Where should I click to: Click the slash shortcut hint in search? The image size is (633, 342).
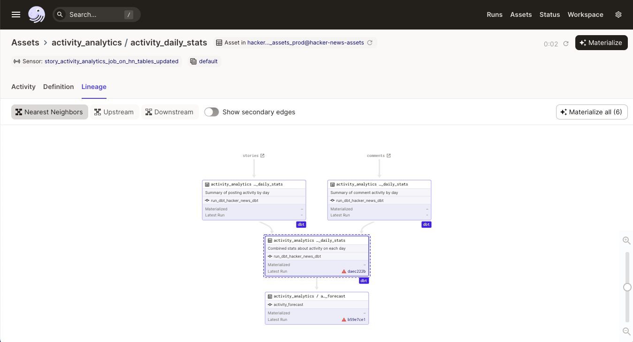point(129,15)
